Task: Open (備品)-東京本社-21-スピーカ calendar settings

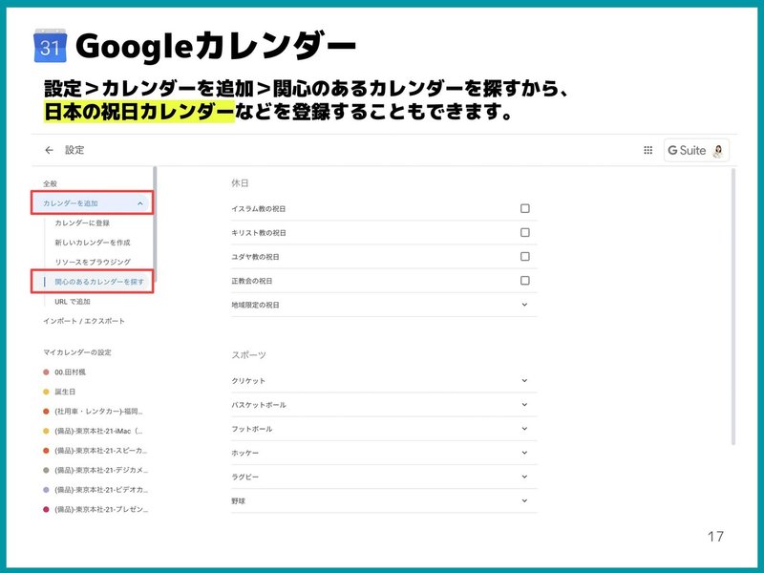Action: coord(101,451)
